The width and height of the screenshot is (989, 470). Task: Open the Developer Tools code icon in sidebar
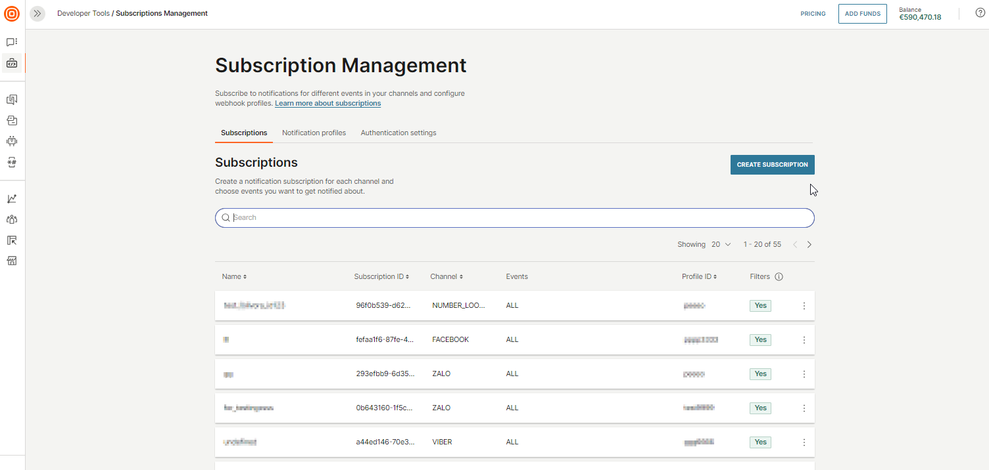(11, 63)
